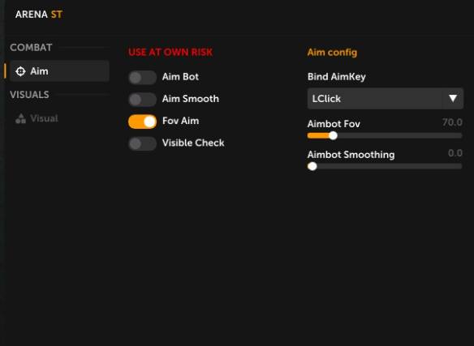Click the Aimbot Smoothing value 0.0
Viewport: 474px width, 346px height.
pos(455,153)
